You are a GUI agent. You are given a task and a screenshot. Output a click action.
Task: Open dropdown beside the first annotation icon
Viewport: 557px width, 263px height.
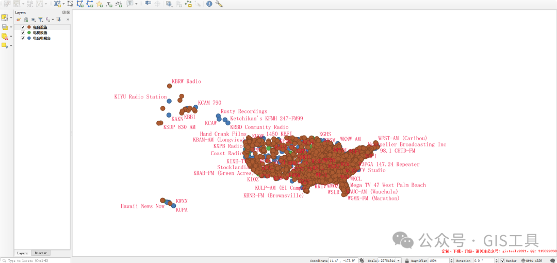coord(63,4)
